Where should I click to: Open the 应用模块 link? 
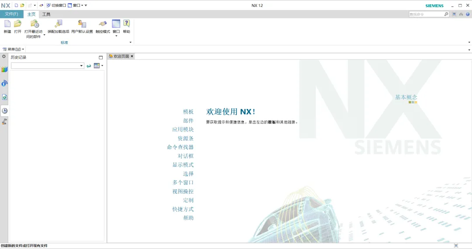click(x=183, y=130)
